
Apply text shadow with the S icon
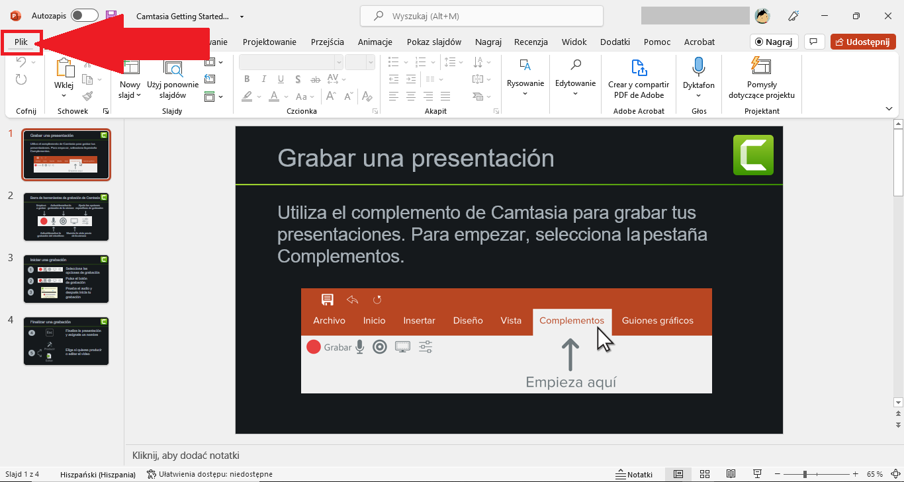tap(298, 79)
